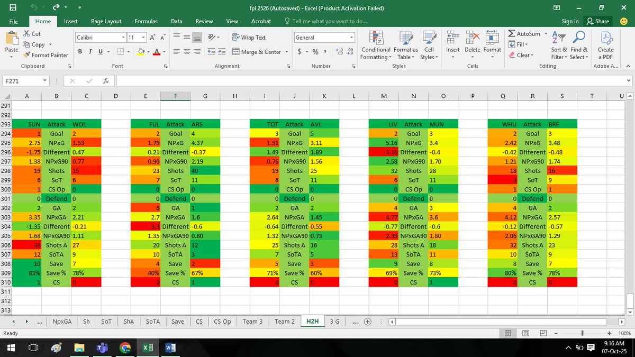Open the File tab
This screenshot has width=635, height=357.
(x=14, y=21)
